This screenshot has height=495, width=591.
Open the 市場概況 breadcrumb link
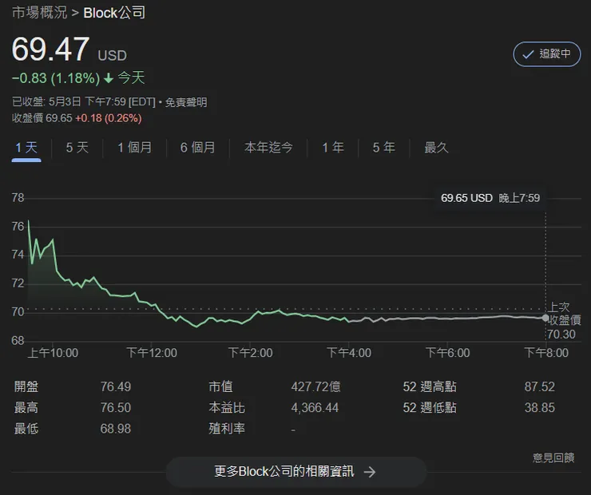40,13
